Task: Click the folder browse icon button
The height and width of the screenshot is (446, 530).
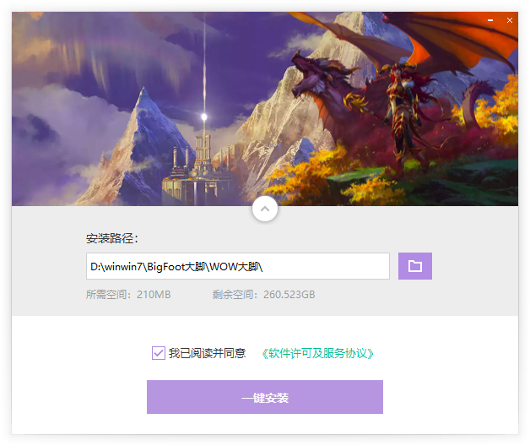Action: coord(414,266)
